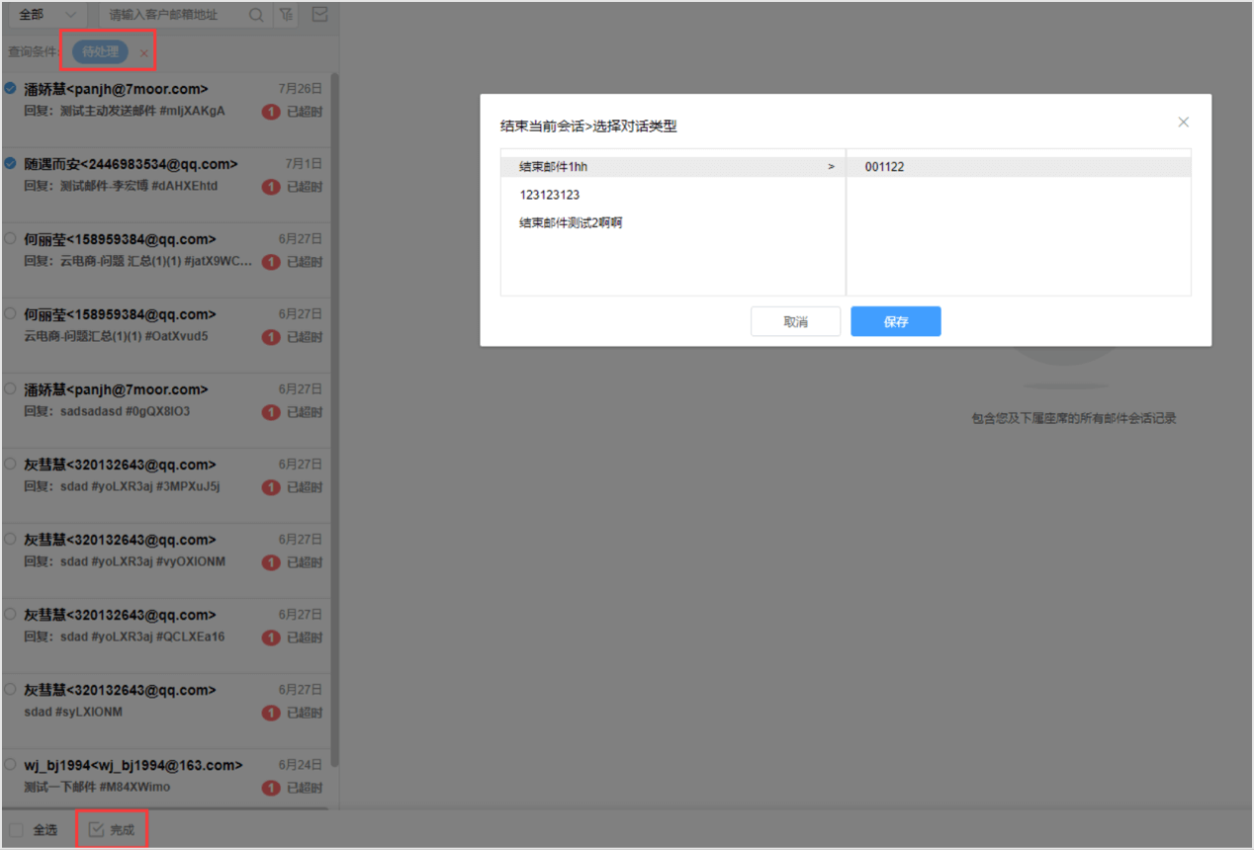Click the red unread badge on 随遇而安 mail

[x=270, y=187]
